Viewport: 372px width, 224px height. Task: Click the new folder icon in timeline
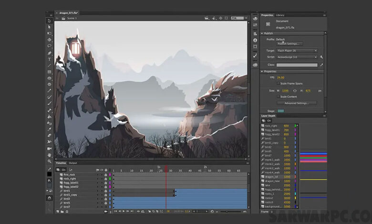pyautogui.click(x=62, y=212)
